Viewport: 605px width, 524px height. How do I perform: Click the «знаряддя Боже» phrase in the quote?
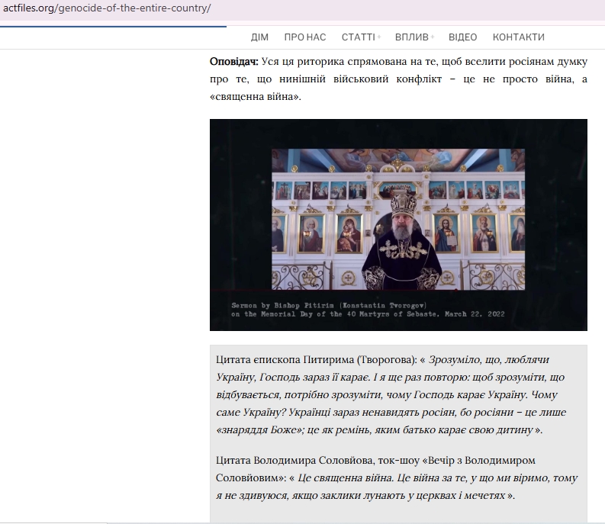click(x=256, y=430)
